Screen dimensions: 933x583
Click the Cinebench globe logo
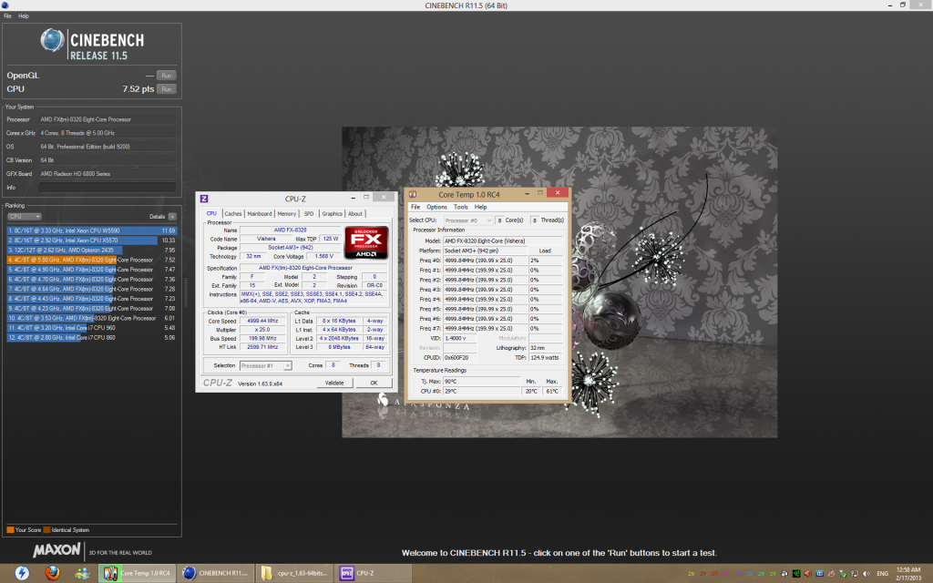tap(52, 40)
